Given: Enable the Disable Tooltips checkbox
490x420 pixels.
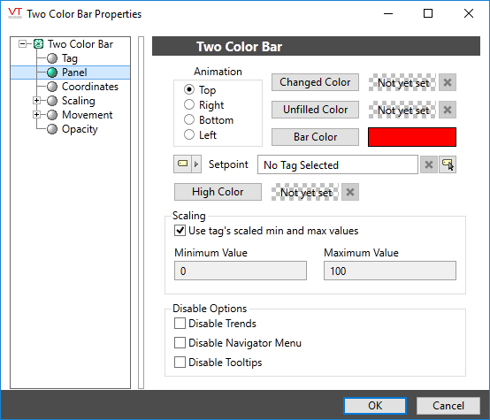Looking at the screenshot, I should click(180, 363).
